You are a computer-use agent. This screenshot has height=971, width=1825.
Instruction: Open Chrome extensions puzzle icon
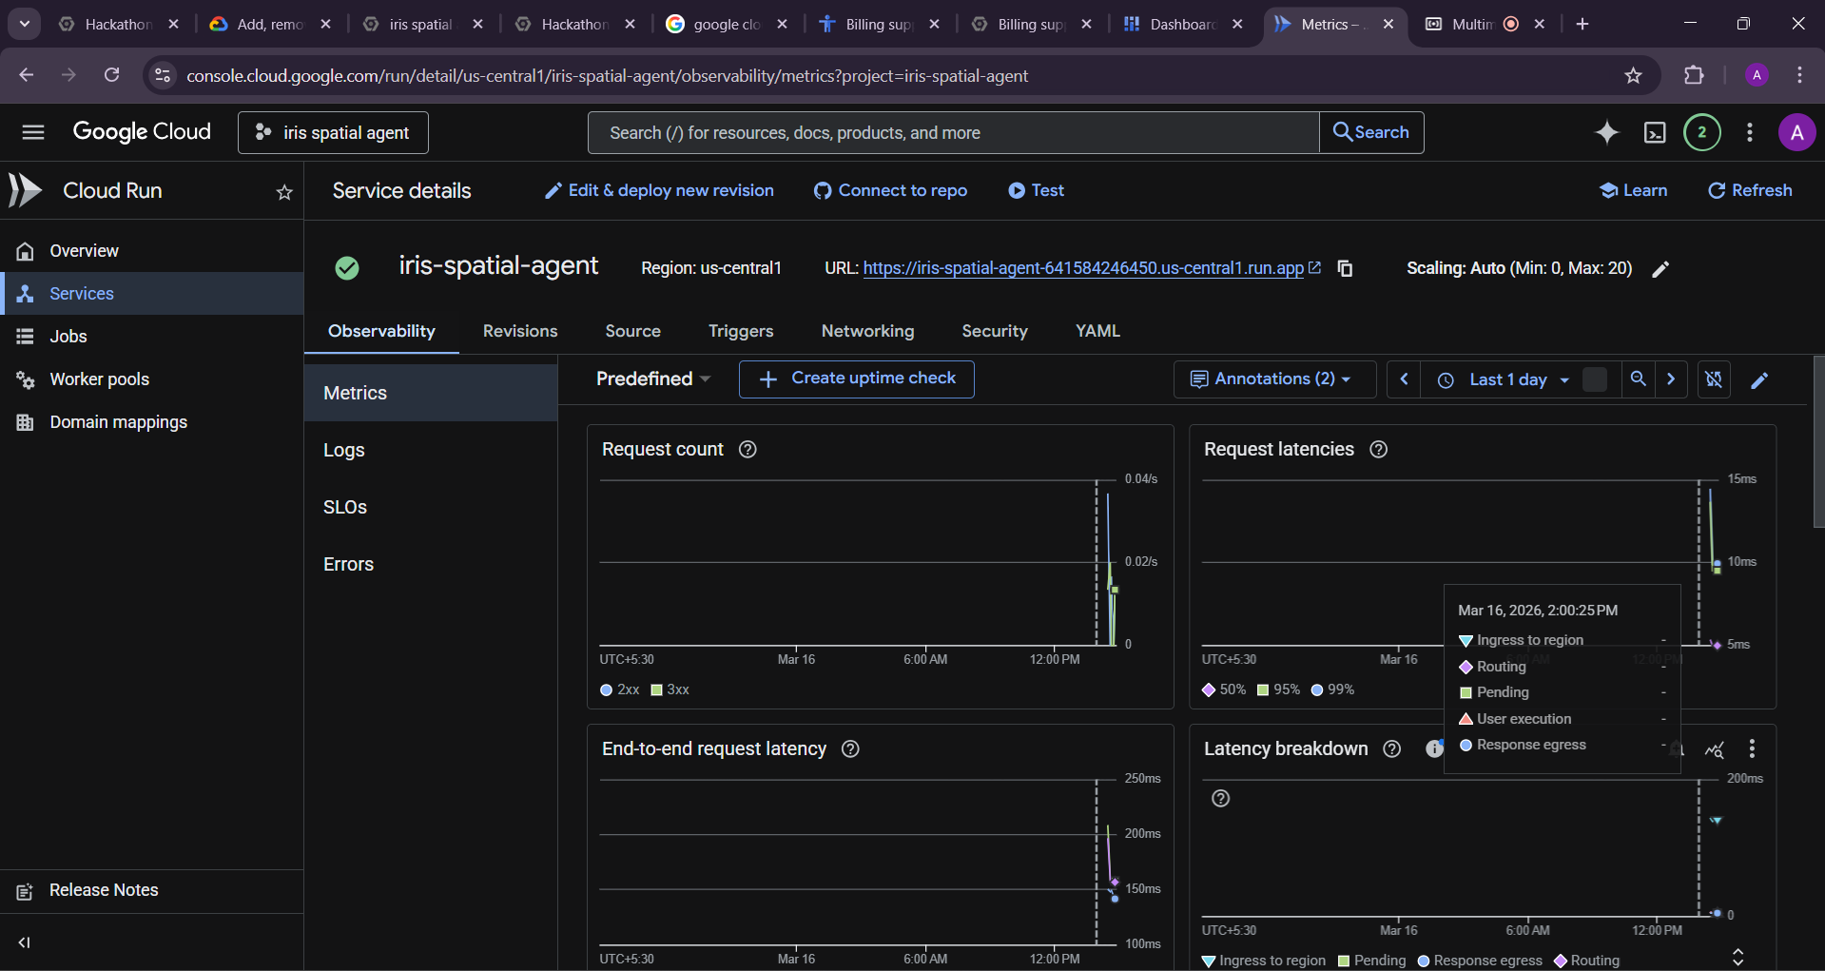click(1694, 75)
